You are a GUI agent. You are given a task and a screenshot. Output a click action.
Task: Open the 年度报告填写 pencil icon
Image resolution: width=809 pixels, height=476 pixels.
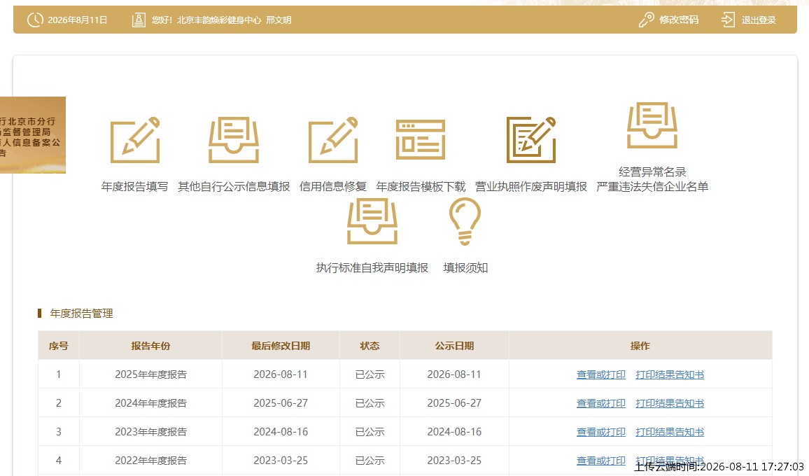135,140
